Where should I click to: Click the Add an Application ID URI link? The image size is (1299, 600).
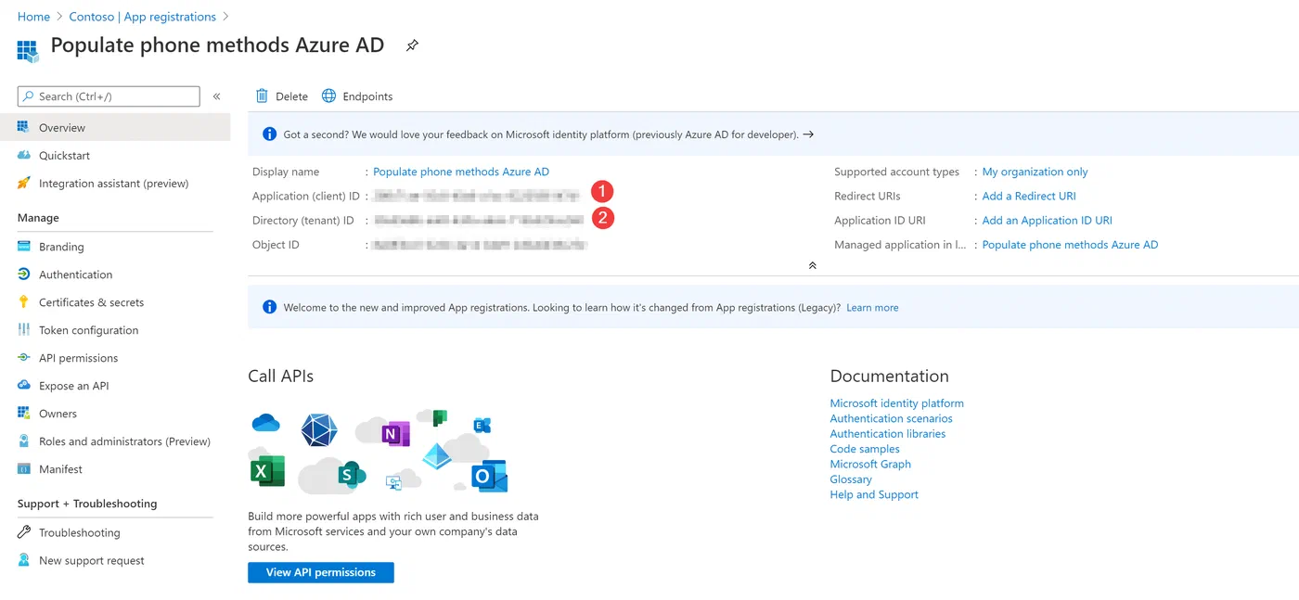click(1048, 221)
